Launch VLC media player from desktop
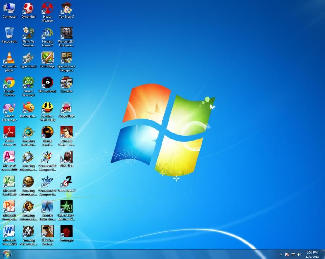 coord(9,58)
